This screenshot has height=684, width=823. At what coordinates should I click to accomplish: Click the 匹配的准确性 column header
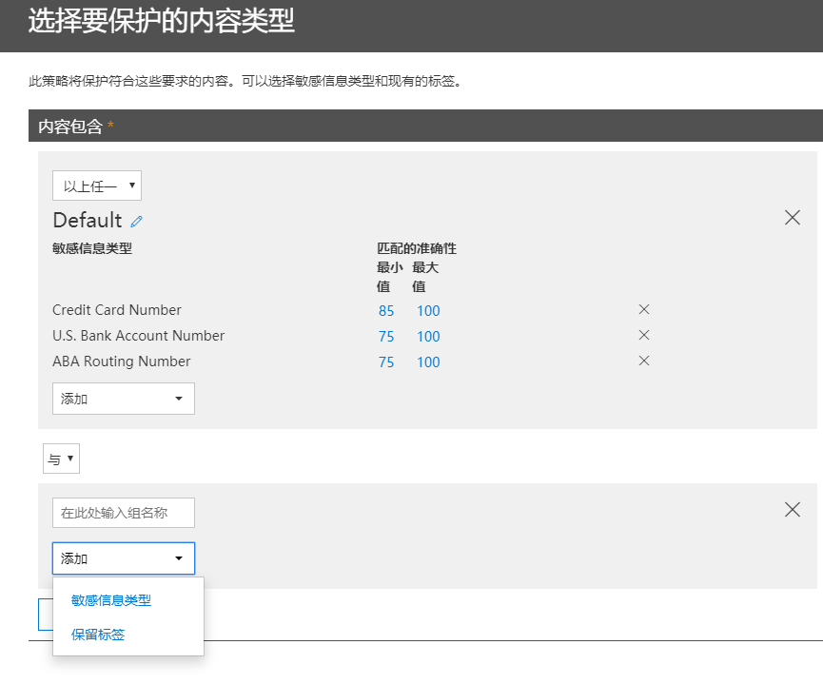click(x=417, y=248)
